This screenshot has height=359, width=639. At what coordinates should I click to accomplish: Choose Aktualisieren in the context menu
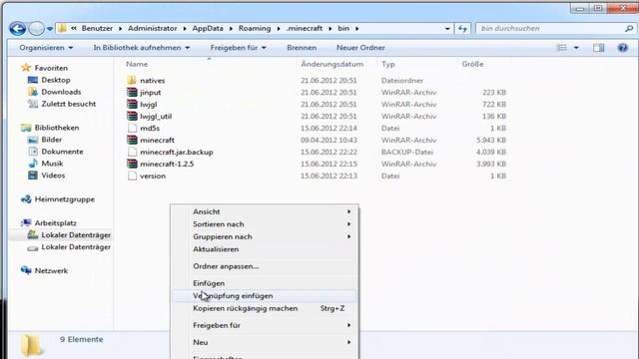coord(264,249)
